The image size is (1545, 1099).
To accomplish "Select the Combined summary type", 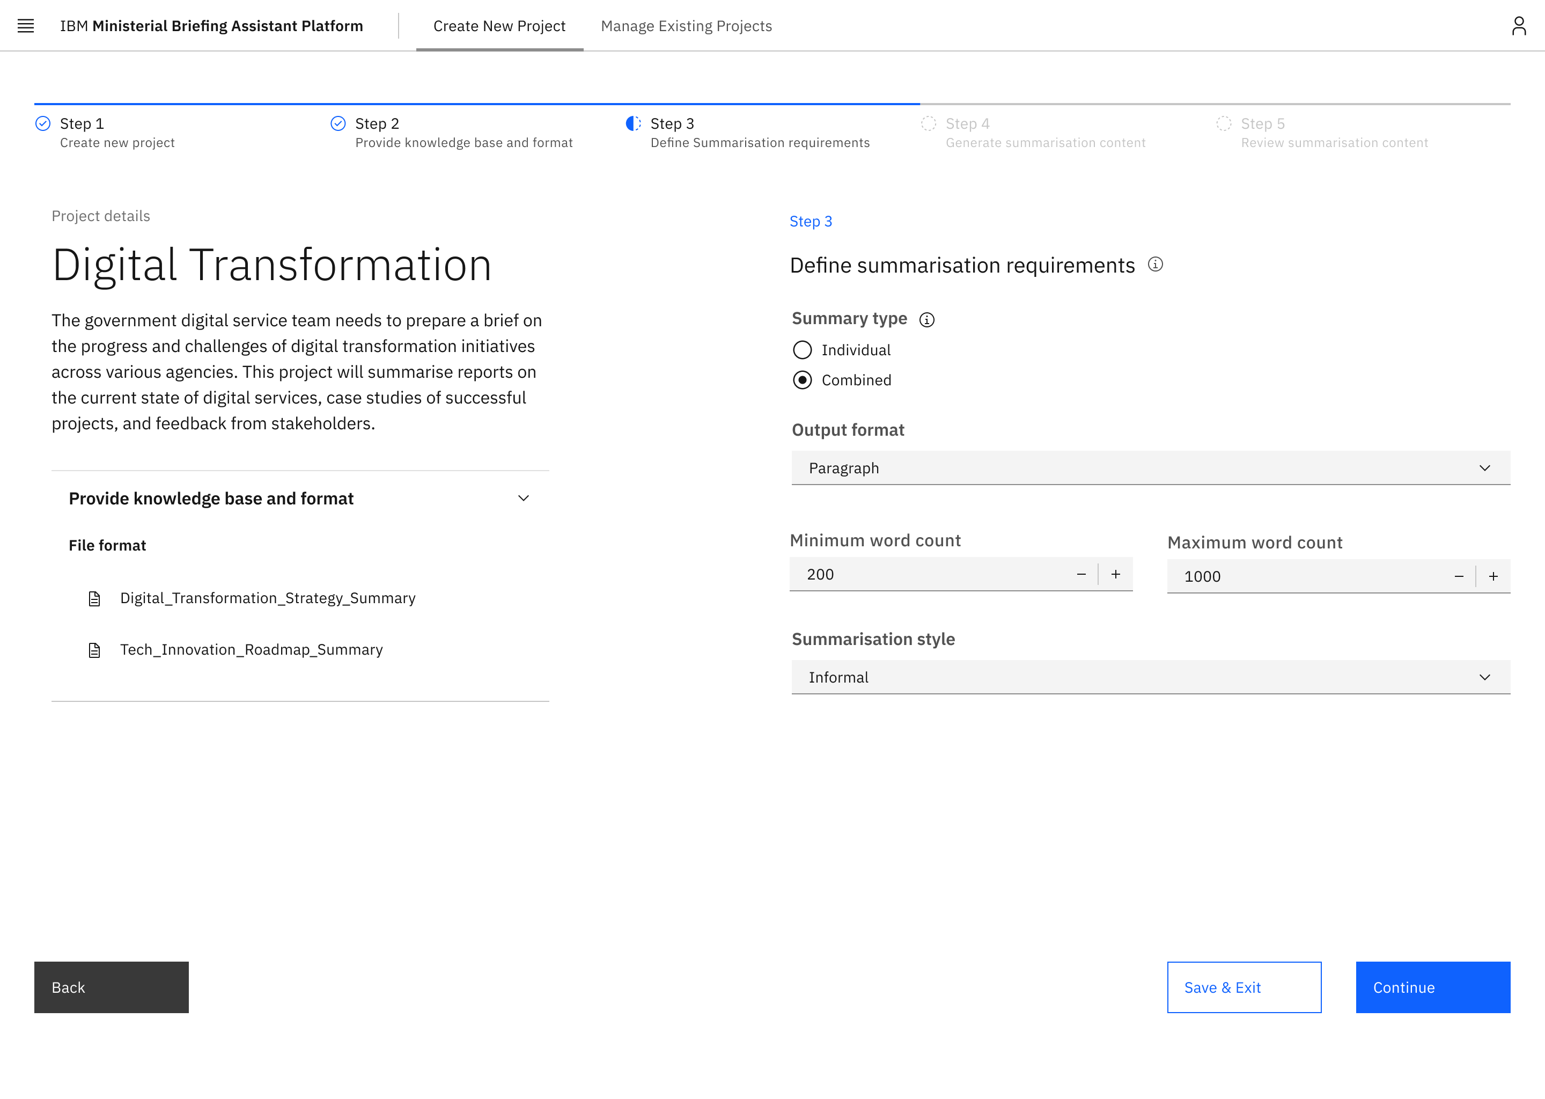I will pos(802,380).
